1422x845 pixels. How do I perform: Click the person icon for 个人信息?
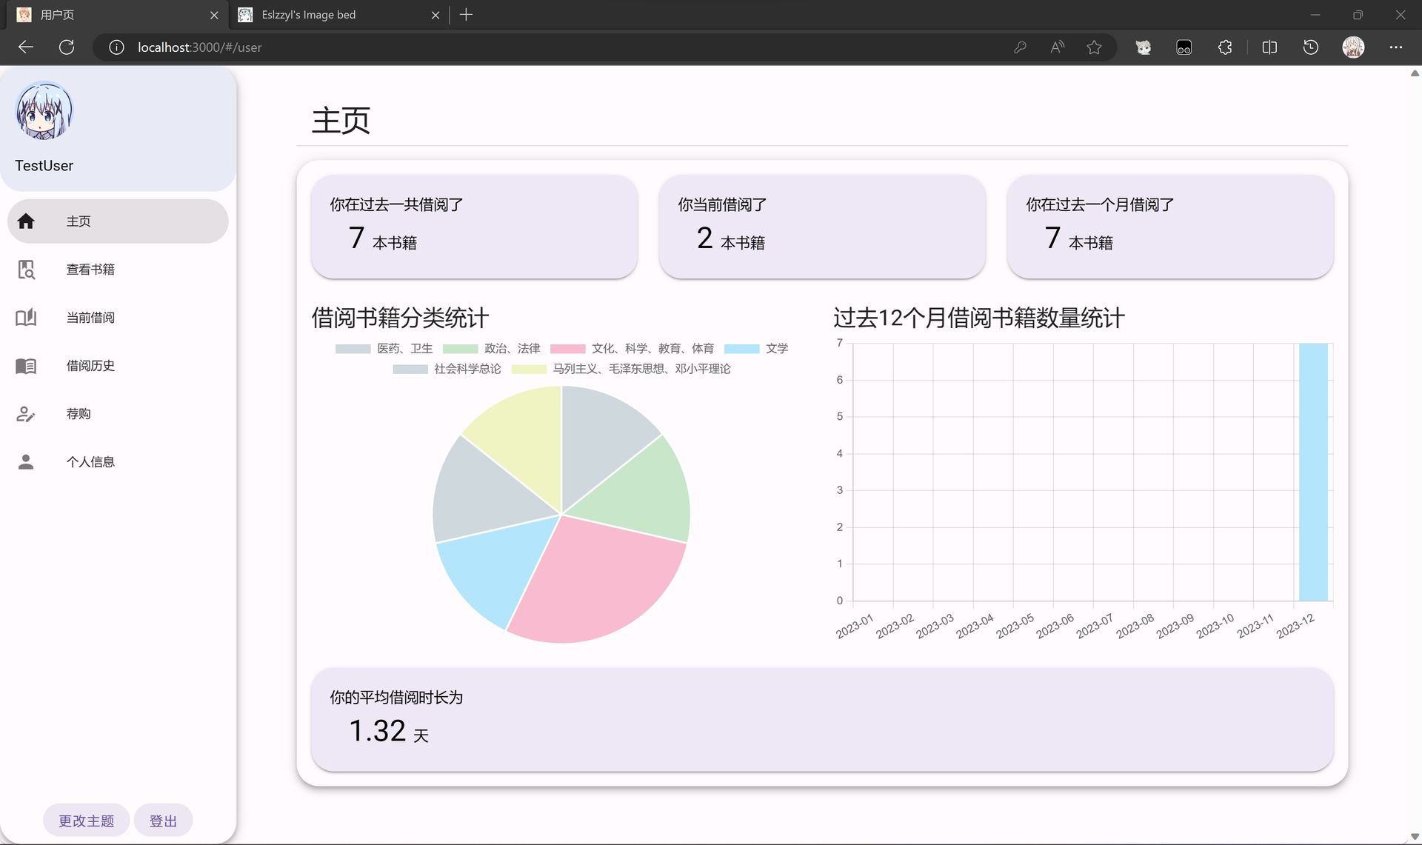[26, 462]
